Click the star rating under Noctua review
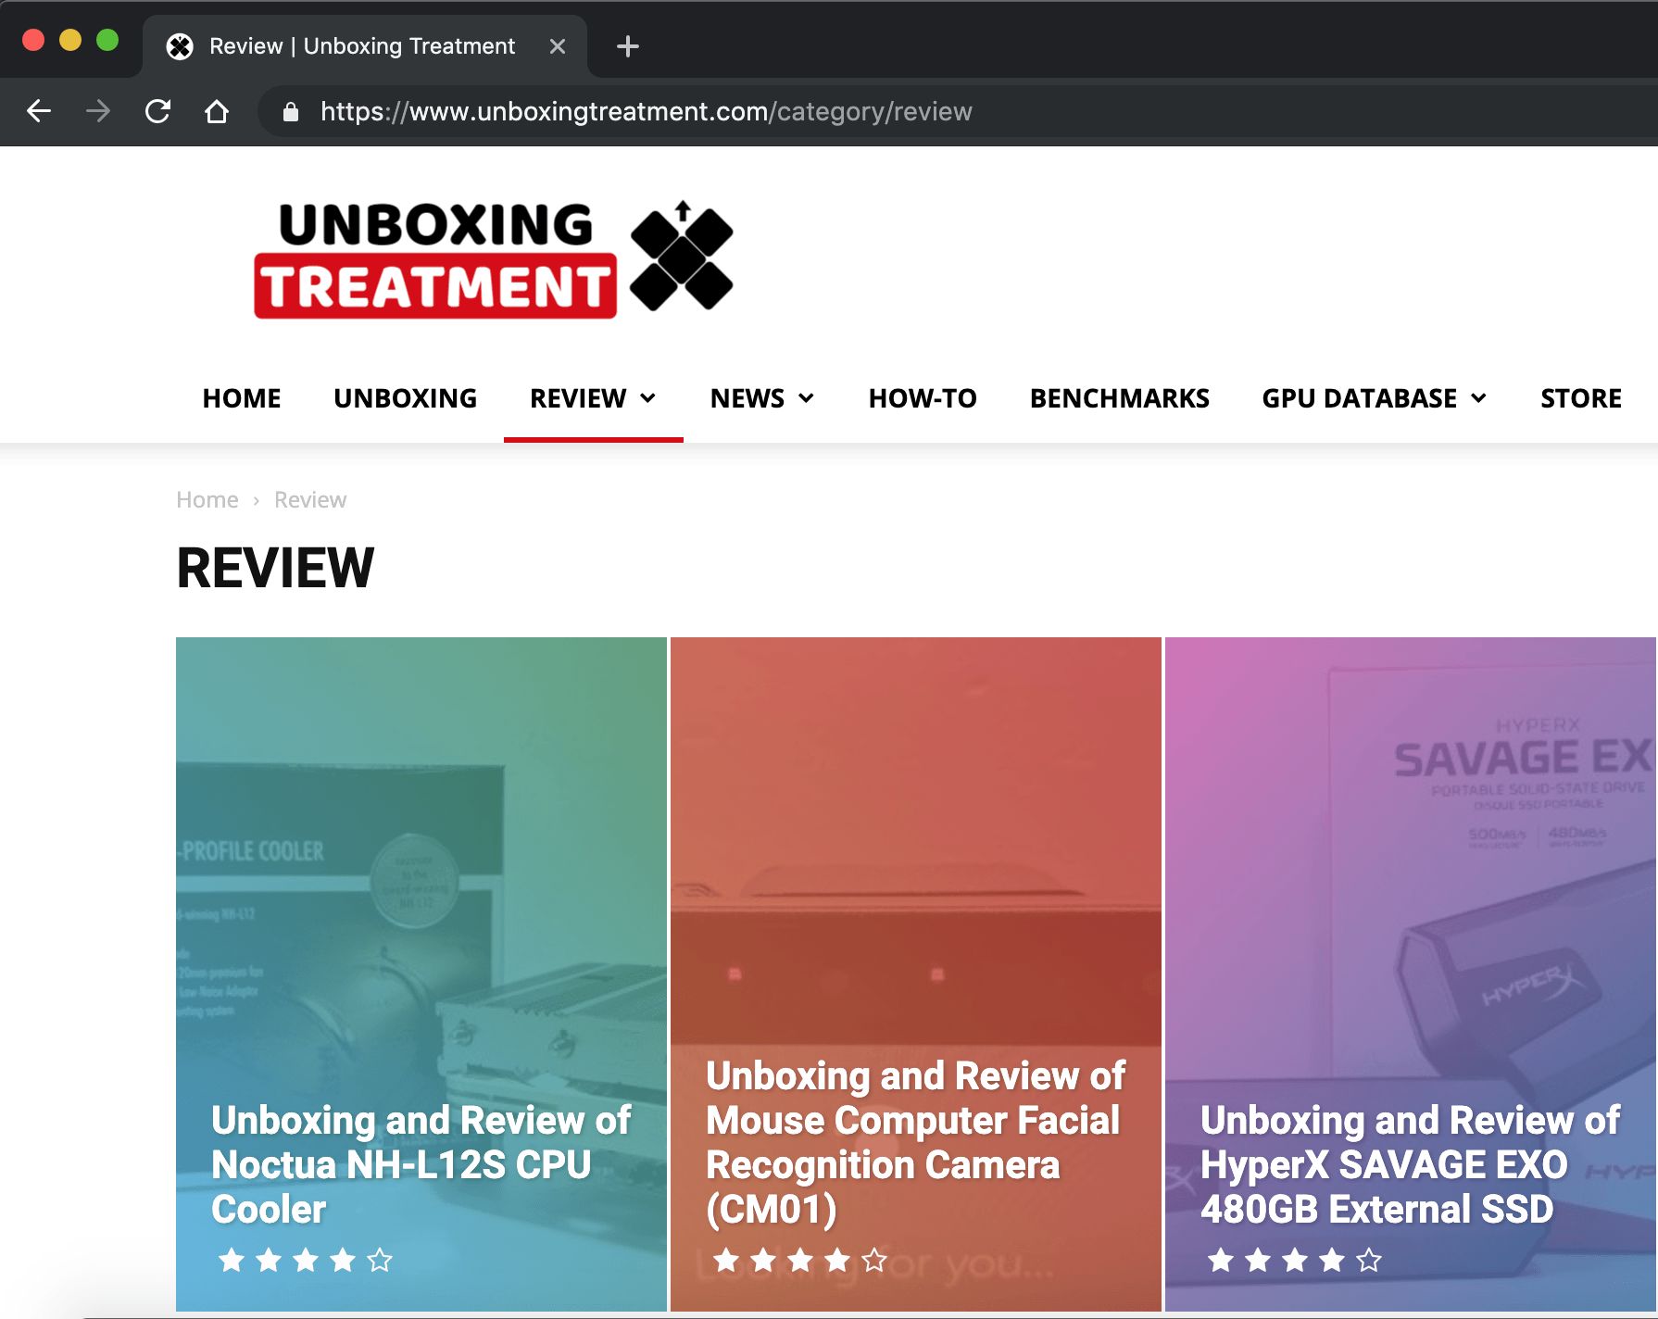Screen dimensions: 1658x1319 pos(306,1260)
